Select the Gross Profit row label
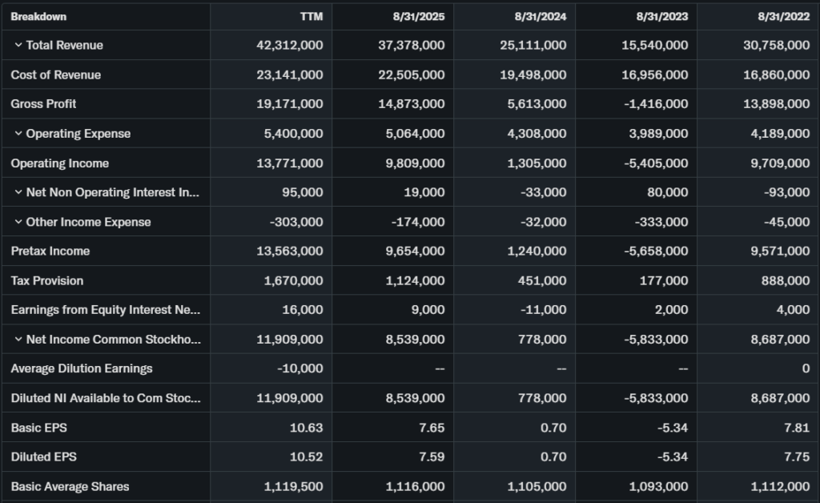Viewport: 820px width, 503px height. coord(44,104)
